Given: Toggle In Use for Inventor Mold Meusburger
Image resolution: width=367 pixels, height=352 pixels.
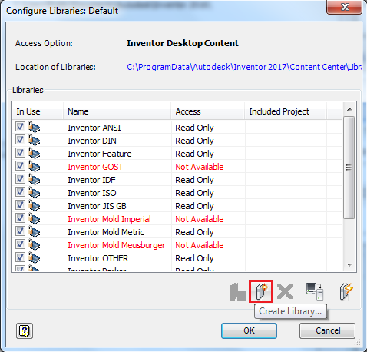Looking at the screenshot, I should (20, 244).
